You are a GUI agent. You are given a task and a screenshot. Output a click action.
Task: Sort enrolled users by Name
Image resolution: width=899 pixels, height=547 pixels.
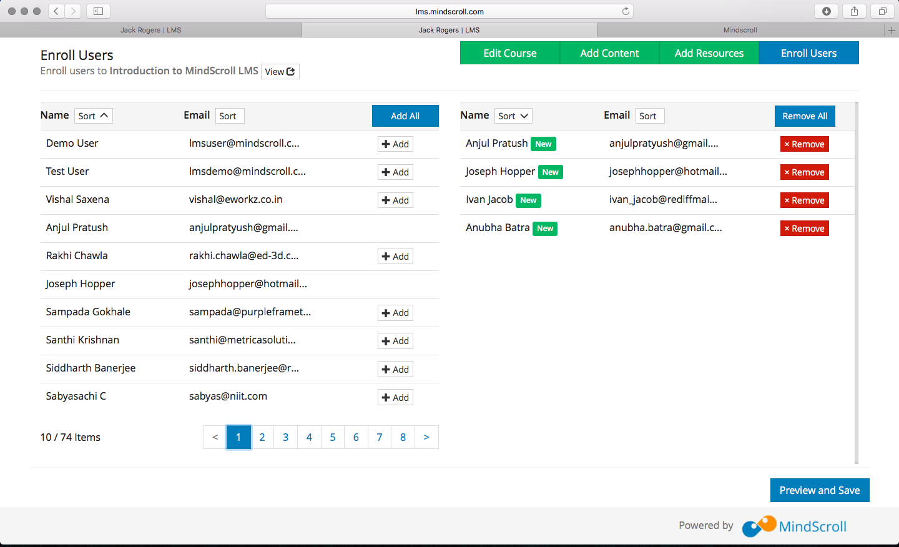pyautogui.click(x=514, y=116)
